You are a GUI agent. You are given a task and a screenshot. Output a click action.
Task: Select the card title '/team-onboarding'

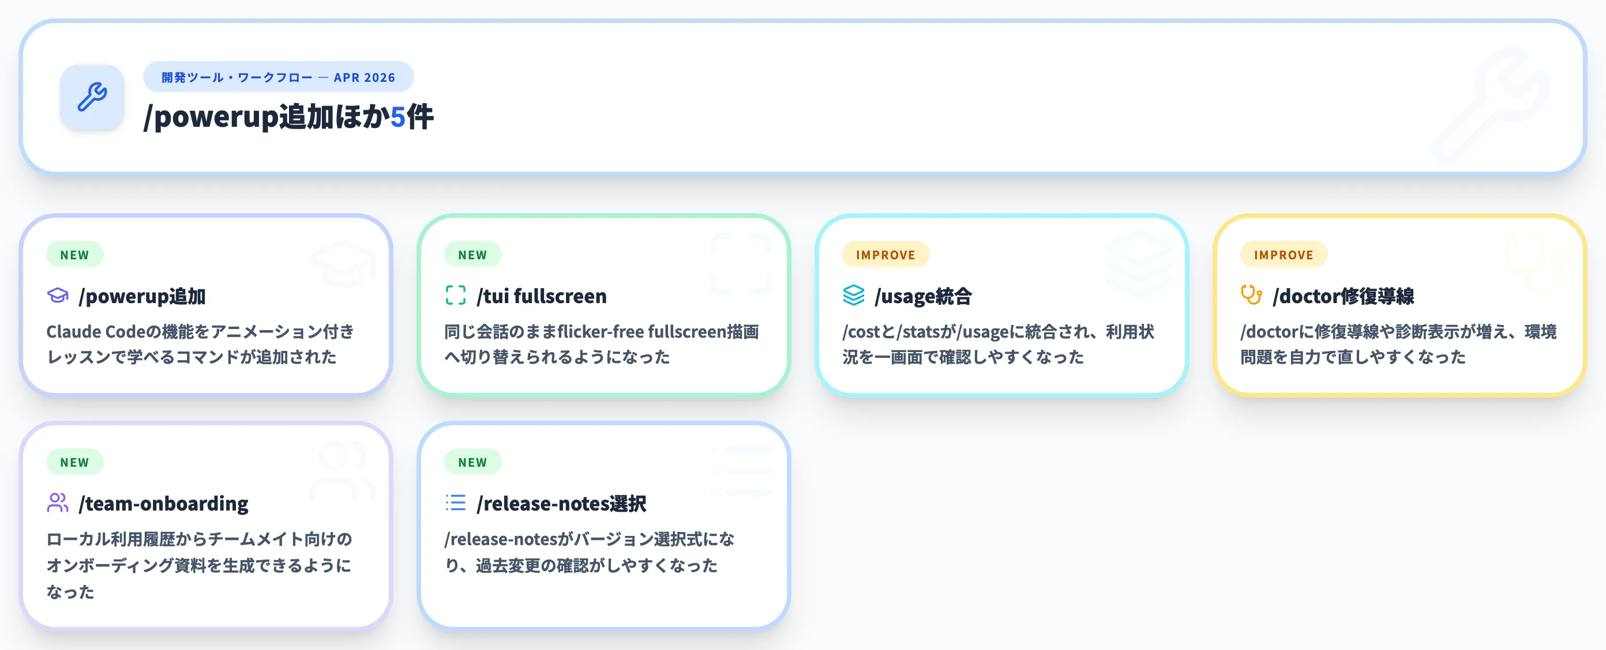click(163, 503)
